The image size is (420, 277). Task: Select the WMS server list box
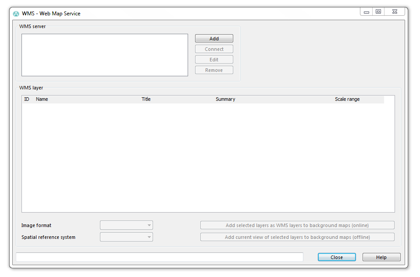[105, 55]
